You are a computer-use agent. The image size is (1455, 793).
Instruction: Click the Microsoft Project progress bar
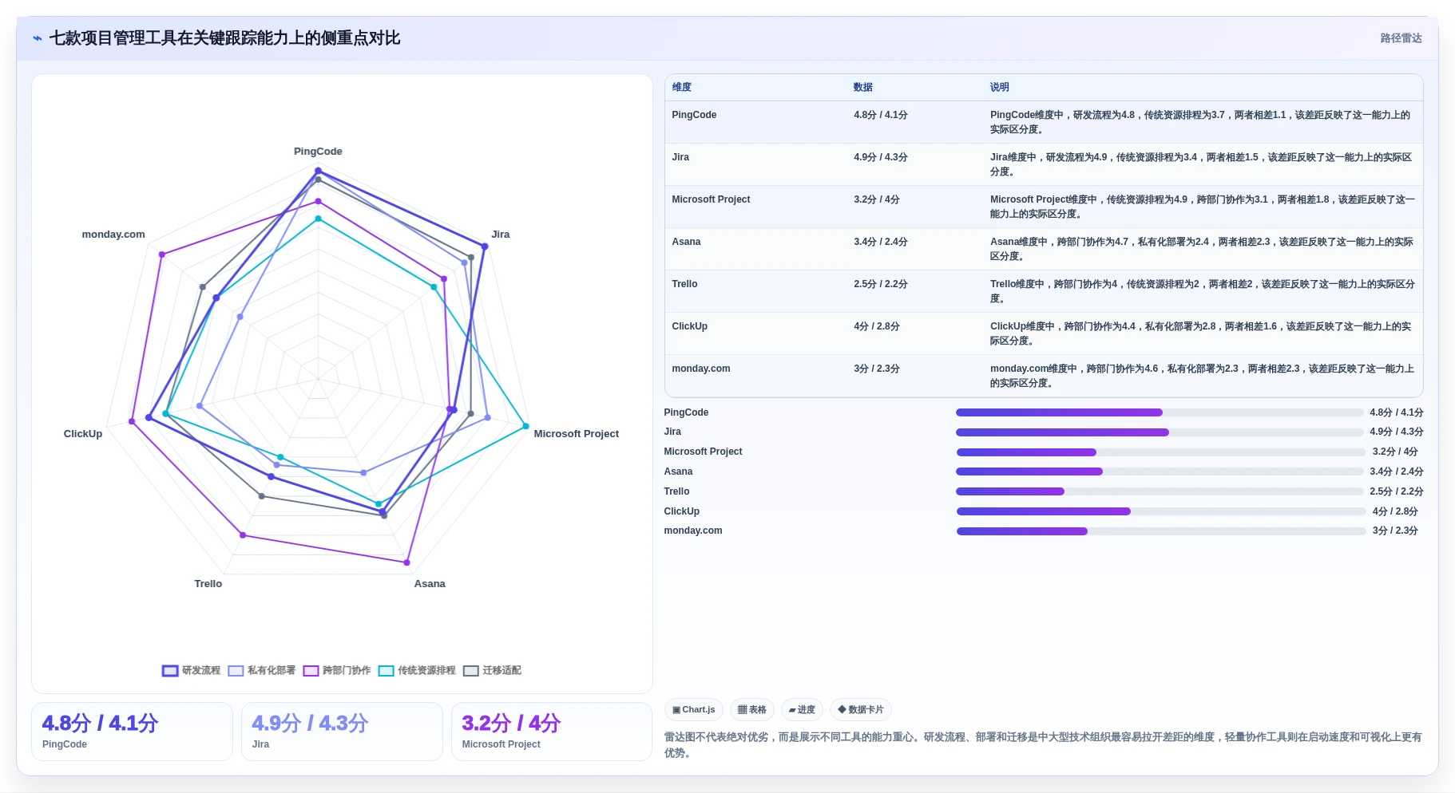click(1160, 452)
